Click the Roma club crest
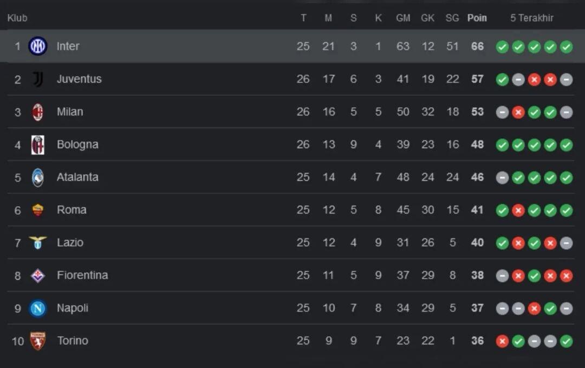The height and width of the screenshot is (368, 585). [38, 210]
